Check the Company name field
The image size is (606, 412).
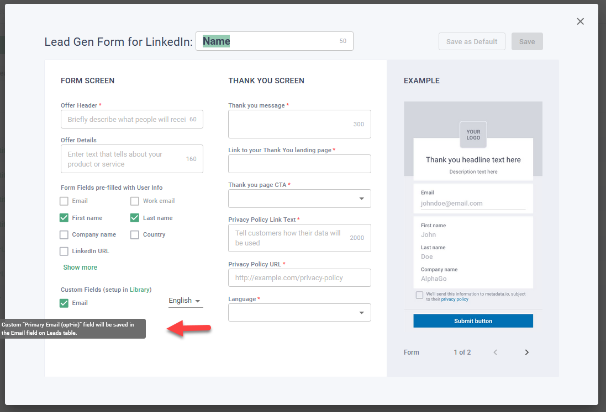64,234
